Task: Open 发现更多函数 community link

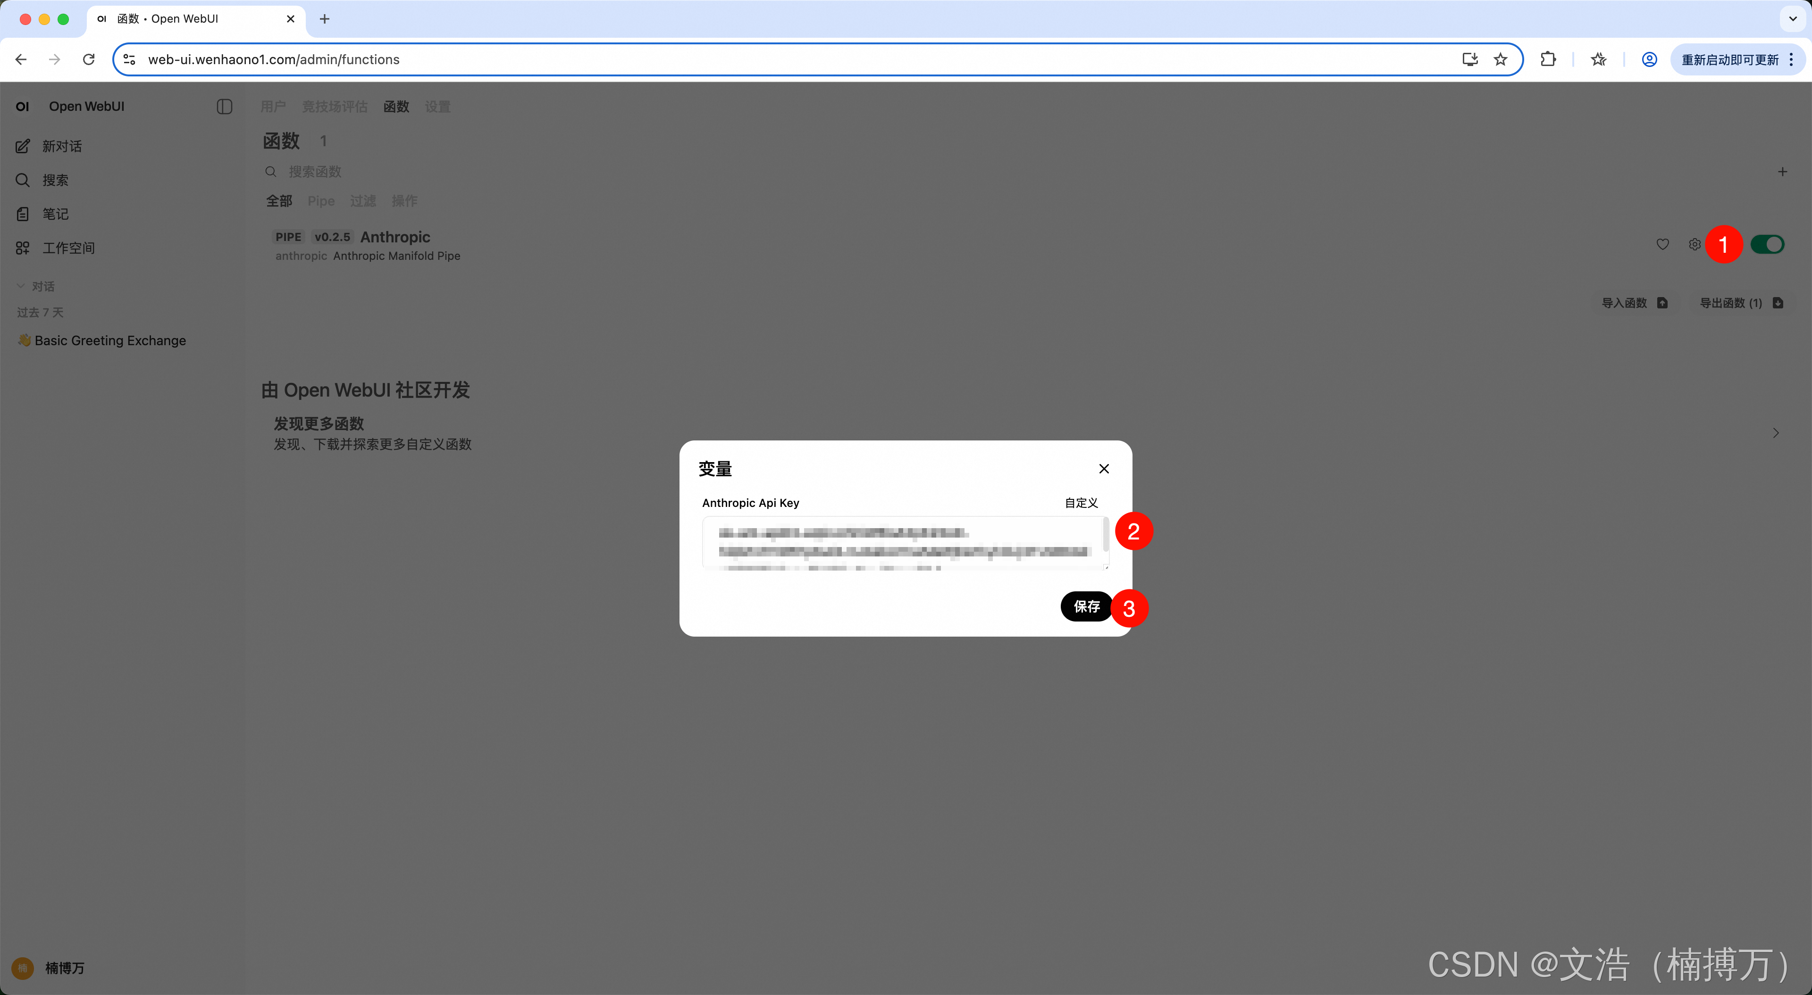Action: tap(372, 433)
